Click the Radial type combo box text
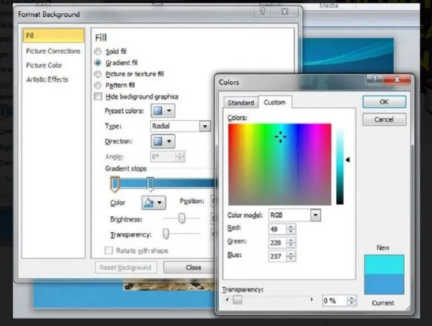Viewport: 432px width, 326px height. (x=175, y=126)
